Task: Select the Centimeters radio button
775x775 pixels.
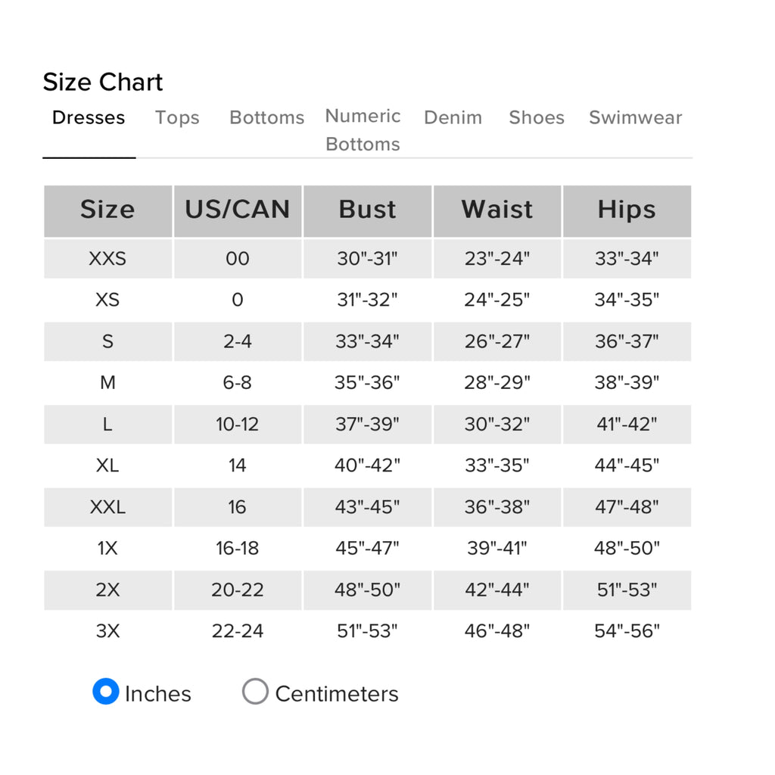Action: [x=255, y=691]
